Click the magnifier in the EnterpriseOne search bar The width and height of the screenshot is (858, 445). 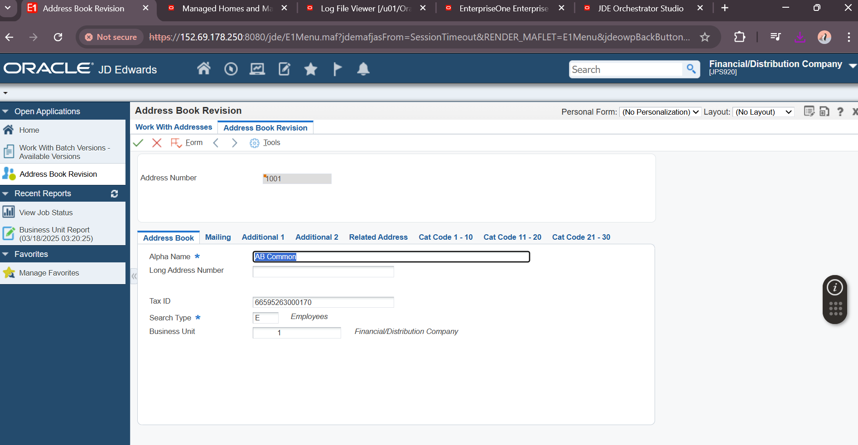pos(691,69)
